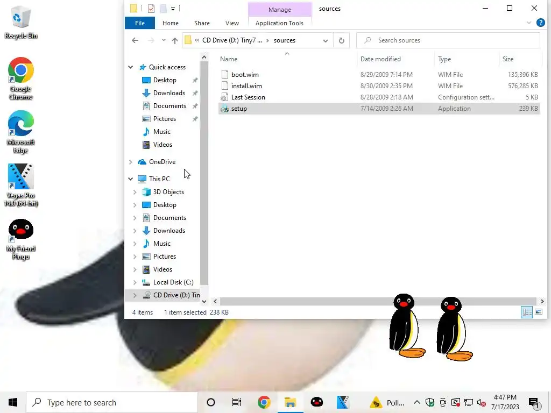Image resolution: width=551 pixels, height=413 pixels.
Task: Refresh the sources folder
Action: (x=341, y=40)
